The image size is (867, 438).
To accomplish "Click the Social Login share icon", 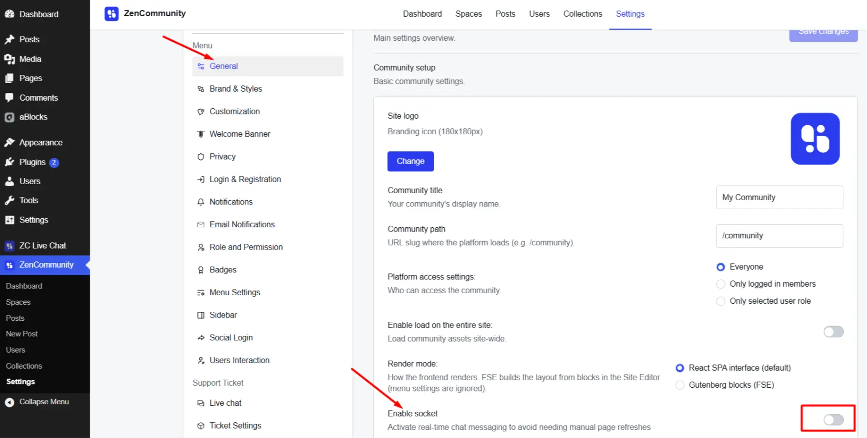I will [x=201, y=337].
